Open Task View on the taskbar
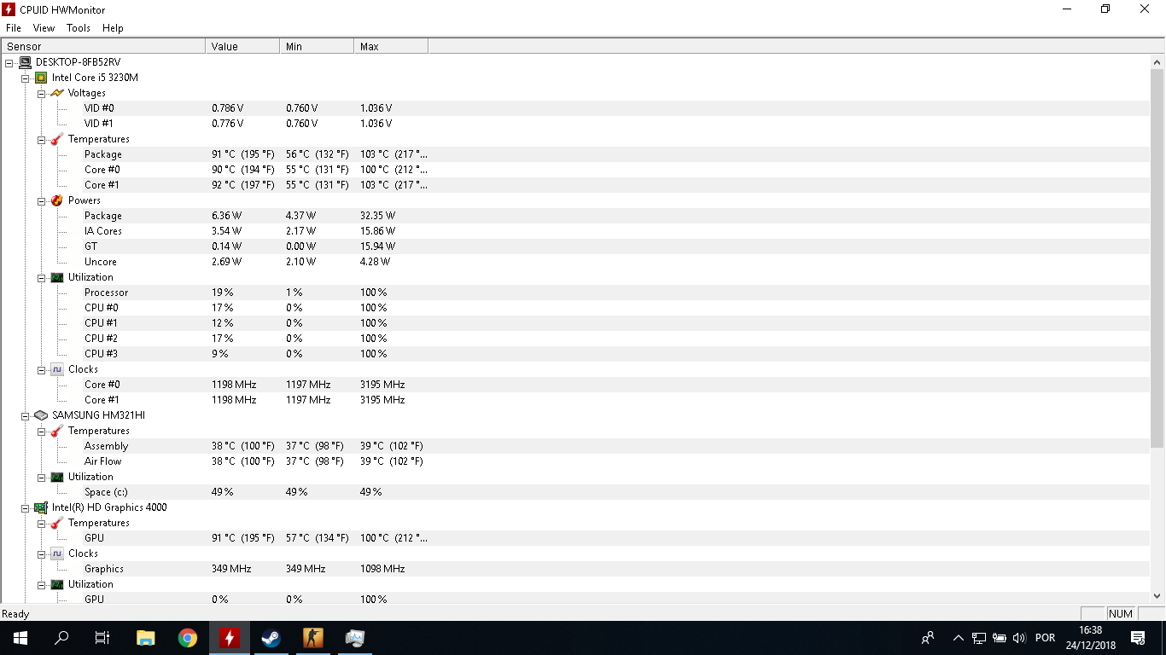 pyautogui.click(x=102, y=638)
